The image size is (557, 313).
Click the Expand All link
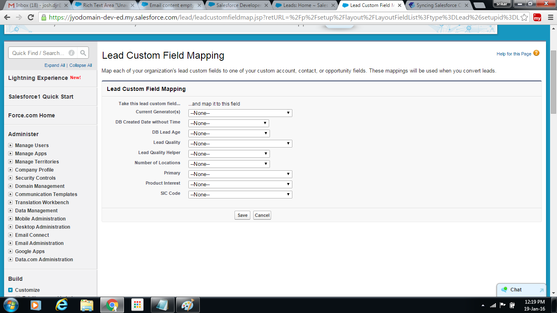click(55, 65)
